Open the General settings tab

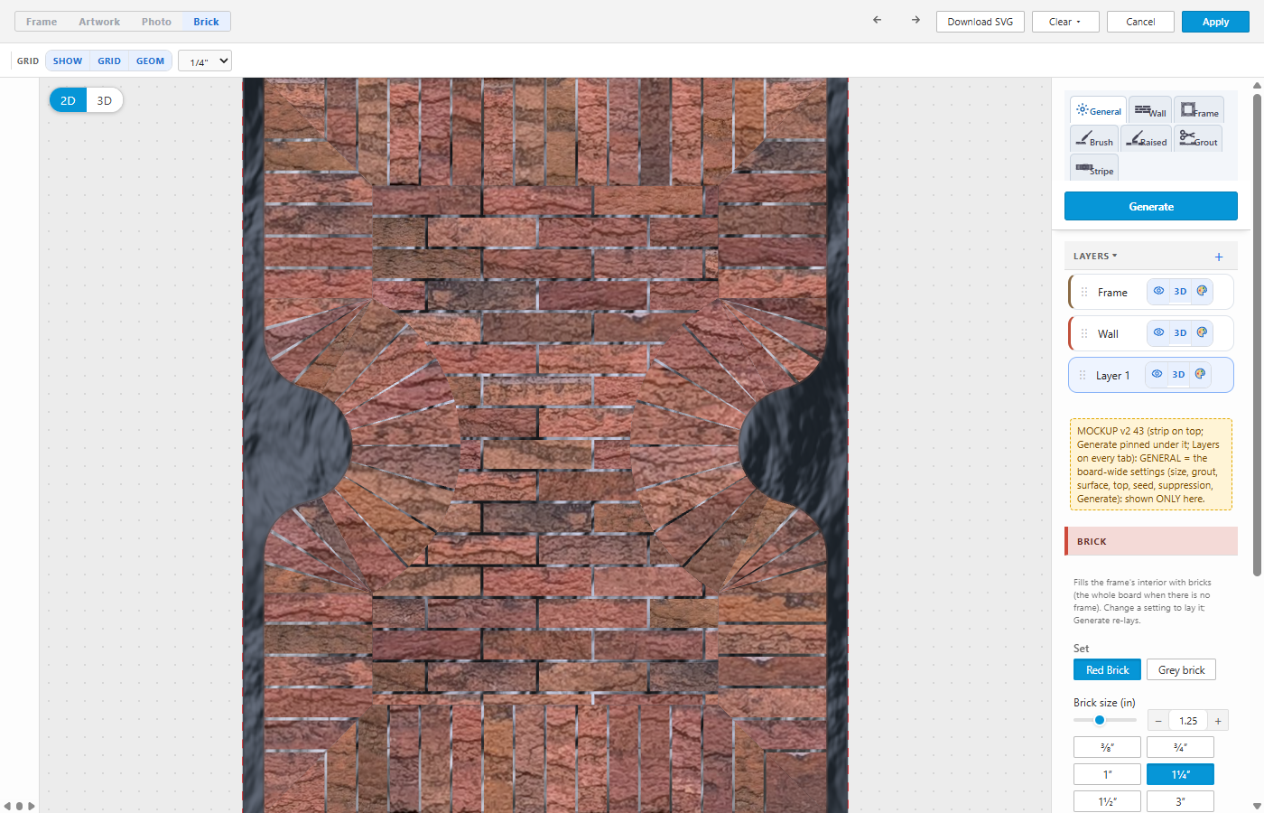tap(1099, 110)
